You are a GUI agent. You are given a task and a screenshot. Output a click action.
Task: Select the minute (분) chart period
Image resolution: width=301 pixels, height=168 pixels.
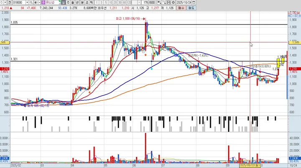[x=82, y=2]
